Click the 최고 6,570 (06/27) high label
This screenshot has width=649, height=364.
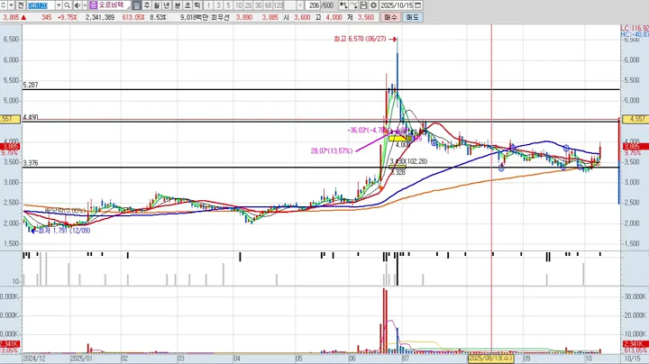pos(360,39)
